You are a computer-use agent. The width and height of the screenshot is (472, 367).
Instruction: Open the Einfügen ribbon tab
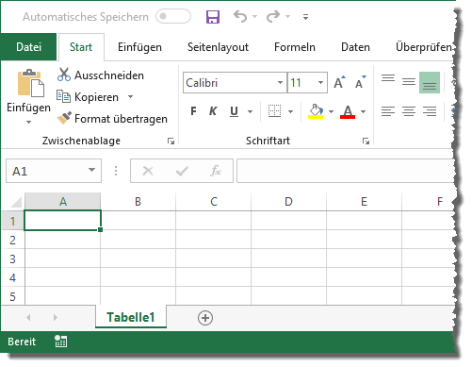[139, 47]
